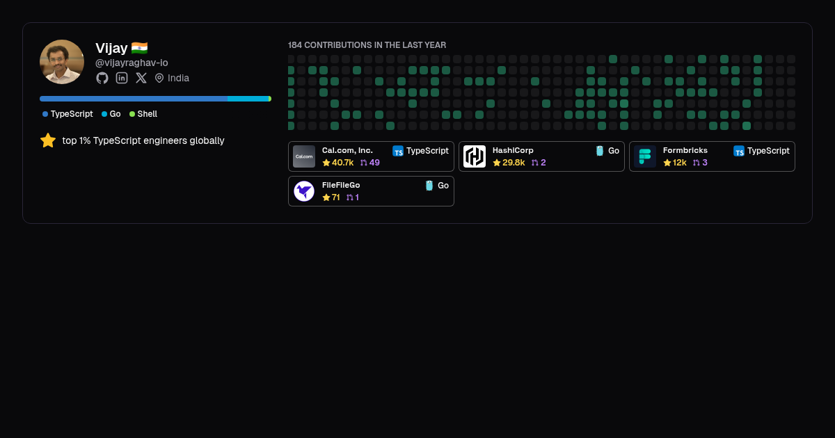Click the "29.8k" star count
Image resolution: width=835 pixels, height=438 pixels.
514,163
